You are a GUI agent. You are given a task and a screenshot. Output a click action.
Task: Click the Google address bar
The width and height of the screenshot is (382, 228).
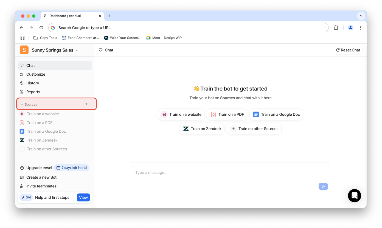(x=189, y=28)
